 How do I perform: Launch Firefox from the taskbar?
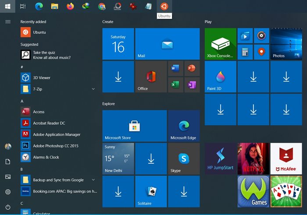pyautogui.click(x=70, y=7)
